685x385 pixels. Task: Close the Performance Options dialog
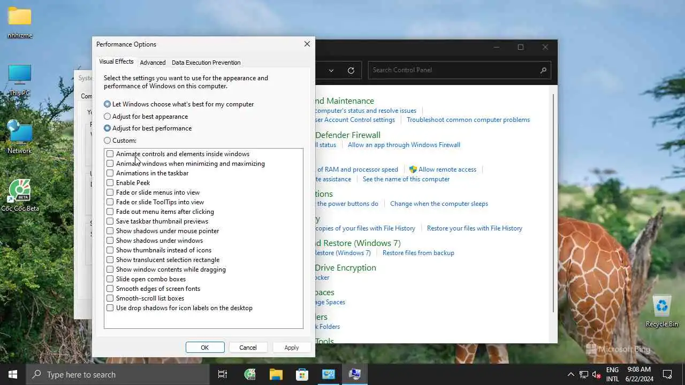pos(307,44)
